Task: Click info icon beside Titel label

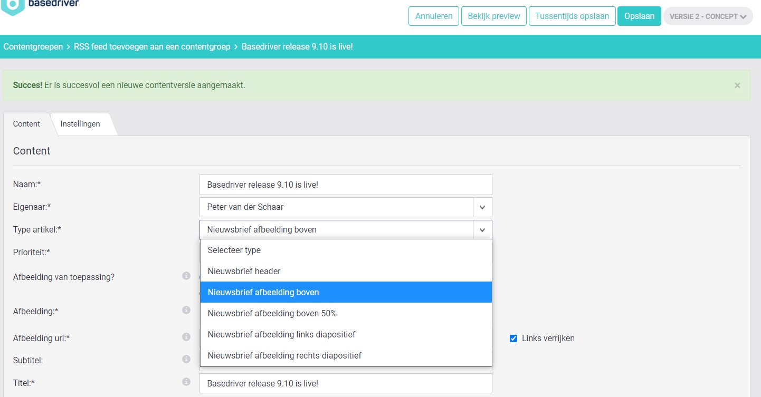Action: (x=186, y=382)
